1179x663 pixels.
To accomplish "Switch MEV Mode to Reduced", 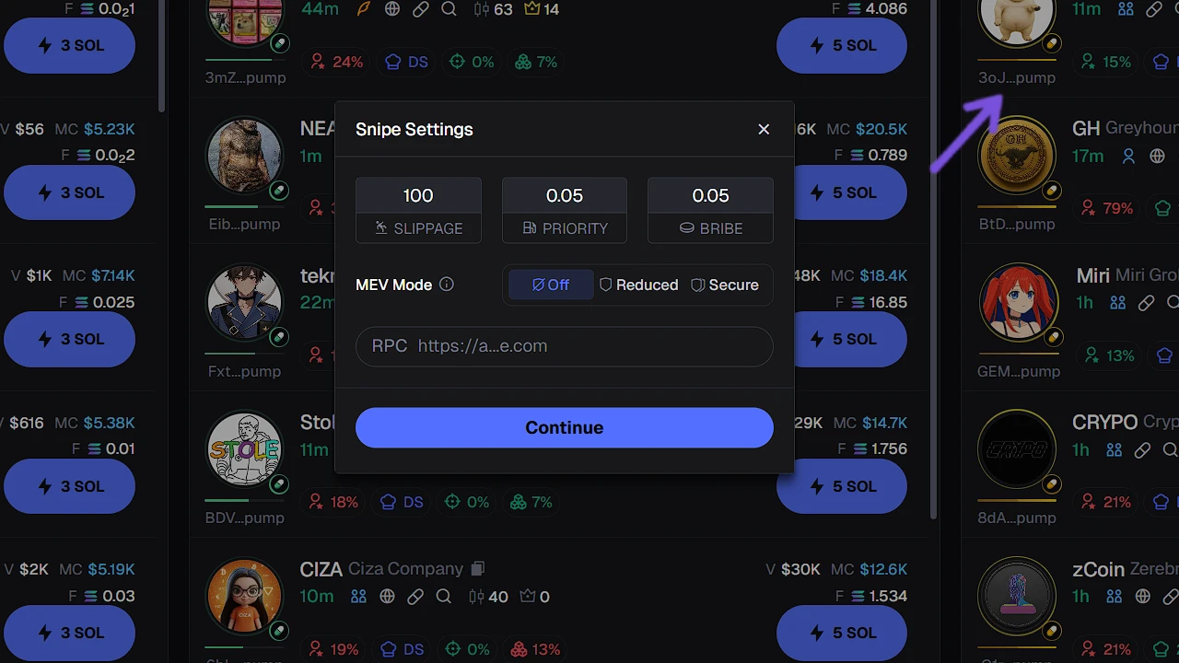I will pyautogui.click(x=638, y=285).
